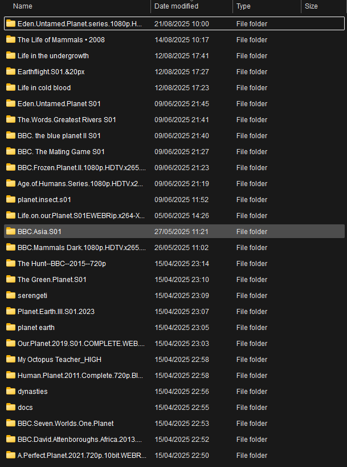Image resolution: width=347 pixels, height=467 pixels.
Task: Sort by the Type column header
Action: tap(243, 6)
